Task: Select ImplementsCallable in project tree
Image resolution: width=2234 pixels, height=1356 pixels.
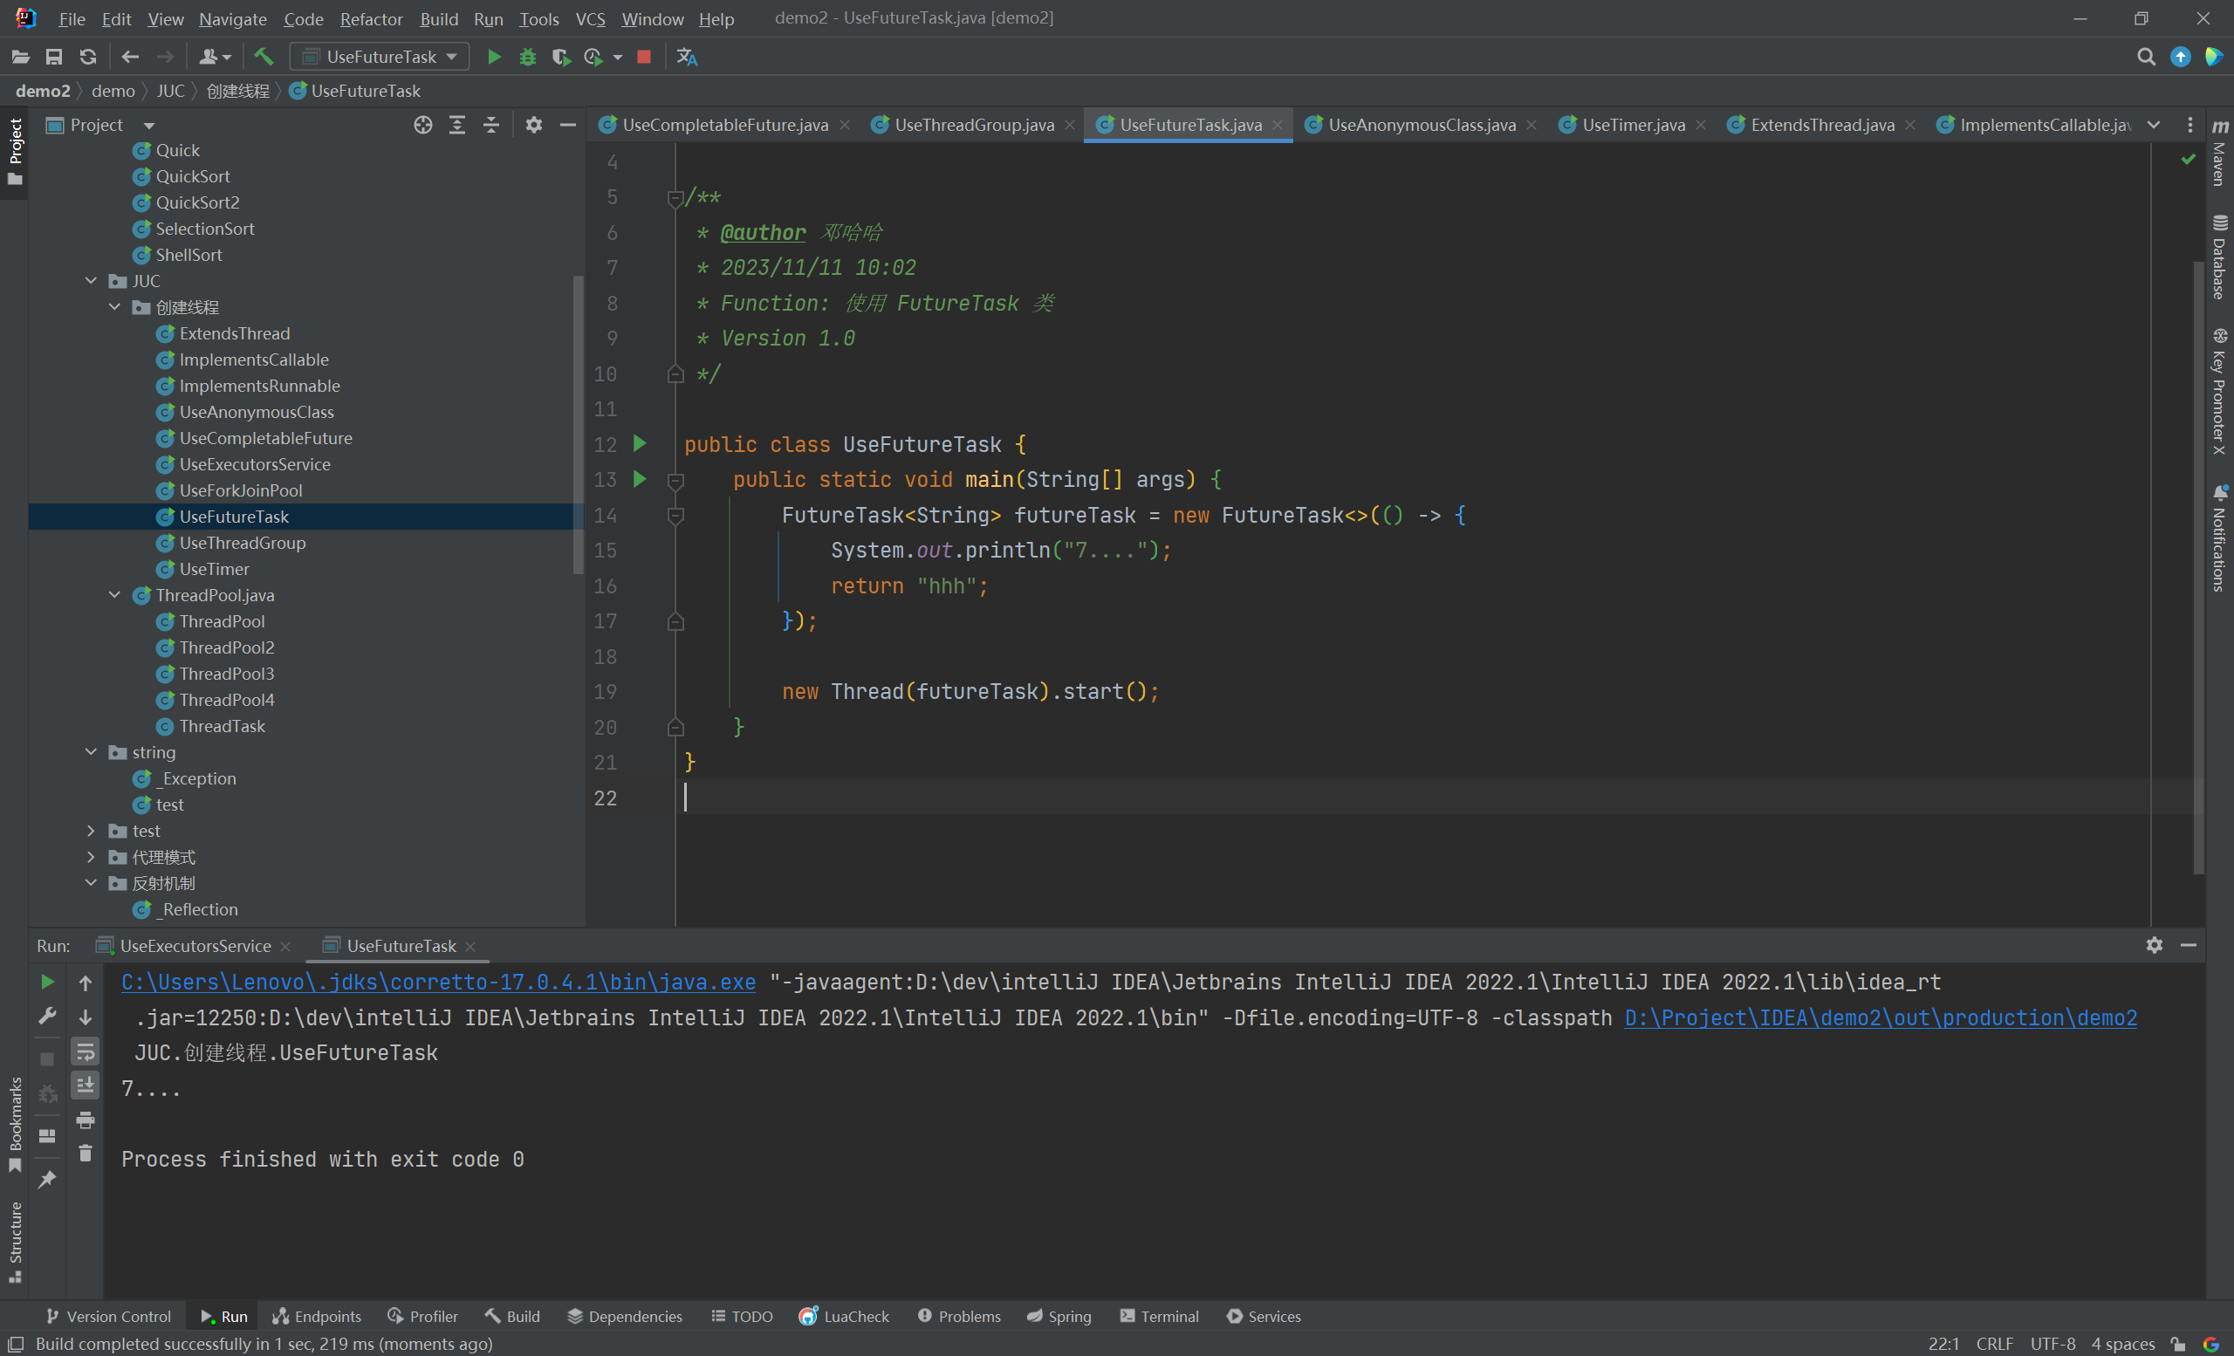Action: click(253, 360)
